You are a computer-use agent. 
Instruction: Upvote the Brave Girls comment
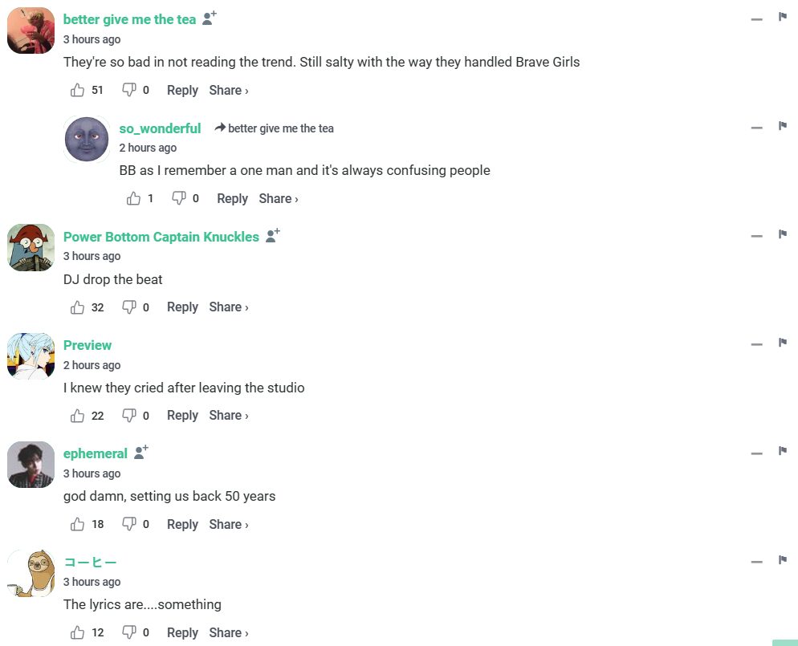(x=78, y=91)
